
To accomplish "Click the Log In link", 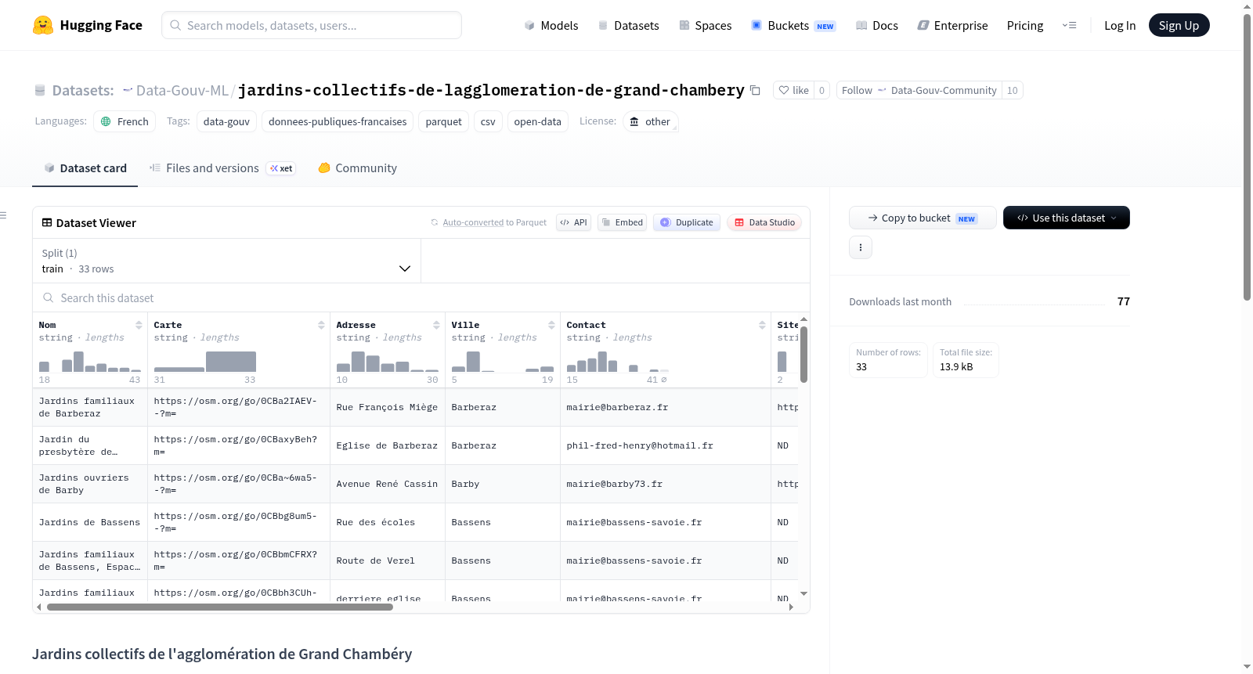I will point(1120,25).
